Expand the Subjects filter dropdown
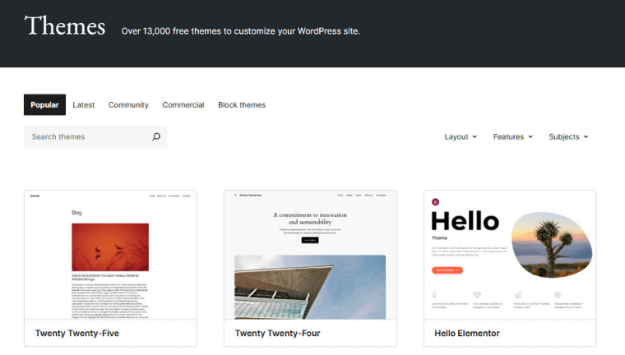The height and width of the screenshot is (355, 625). click(568, 136)
